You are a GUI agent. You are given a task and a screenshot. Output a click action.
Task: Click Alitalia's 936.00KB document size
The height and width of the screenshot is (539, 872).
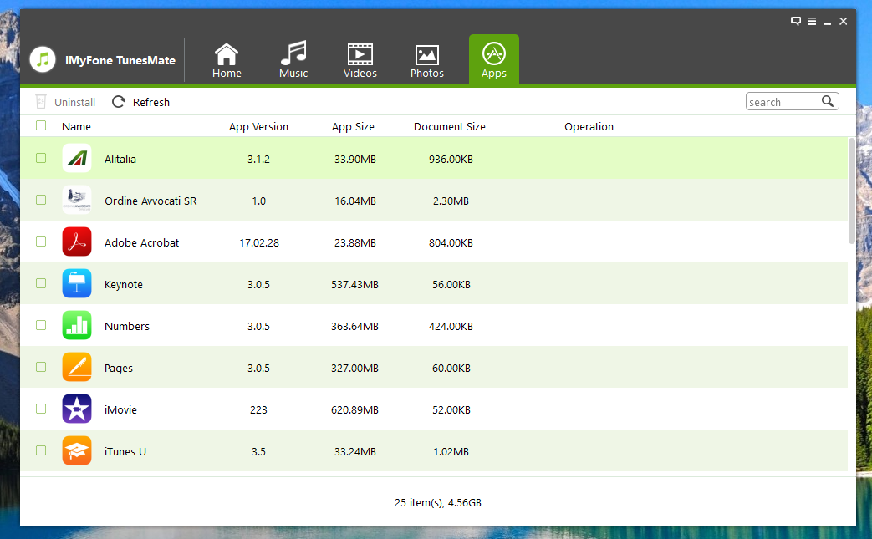coord(451,160)
